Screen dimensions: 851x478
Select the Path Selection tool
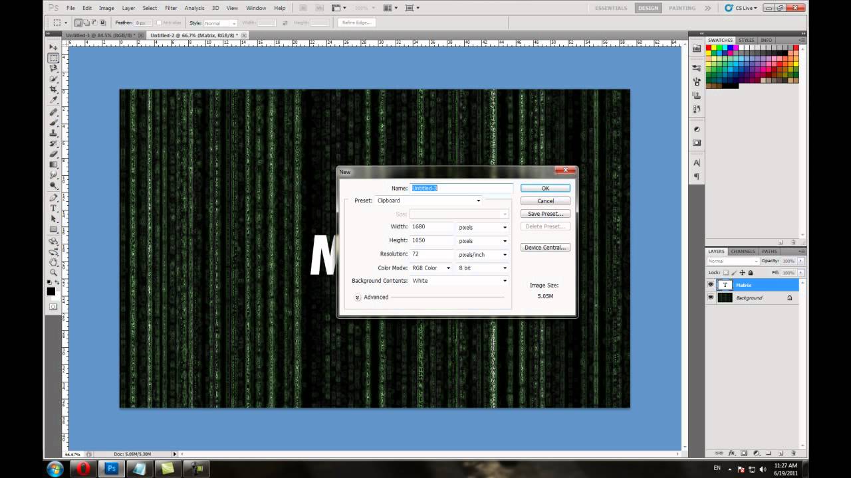[53, 219]
